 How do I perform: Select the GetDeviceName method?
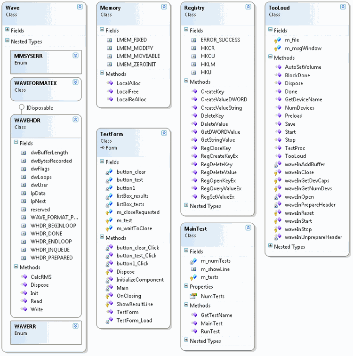click(304, 99)
